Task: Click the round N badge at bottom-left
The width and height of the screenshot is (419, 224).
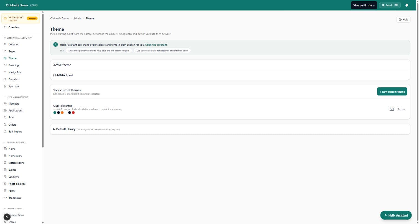Action: point(7,217)
